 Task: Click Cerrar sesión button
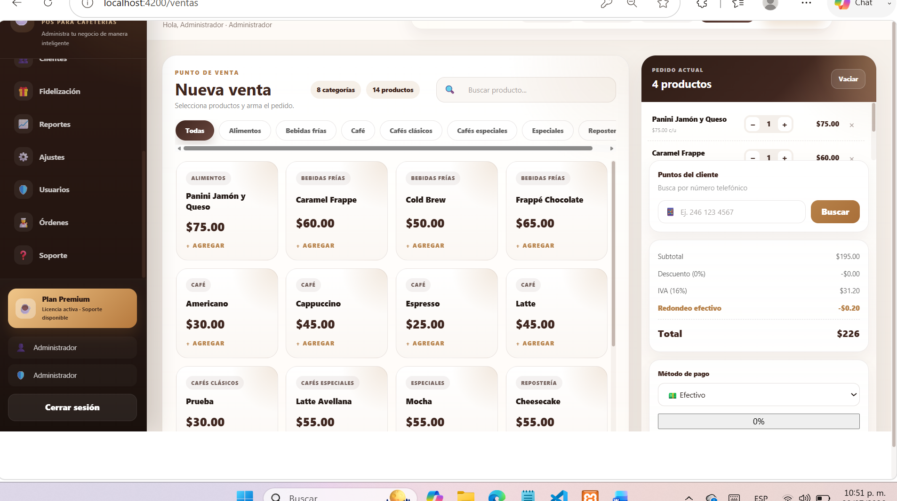tap(72, 407)
